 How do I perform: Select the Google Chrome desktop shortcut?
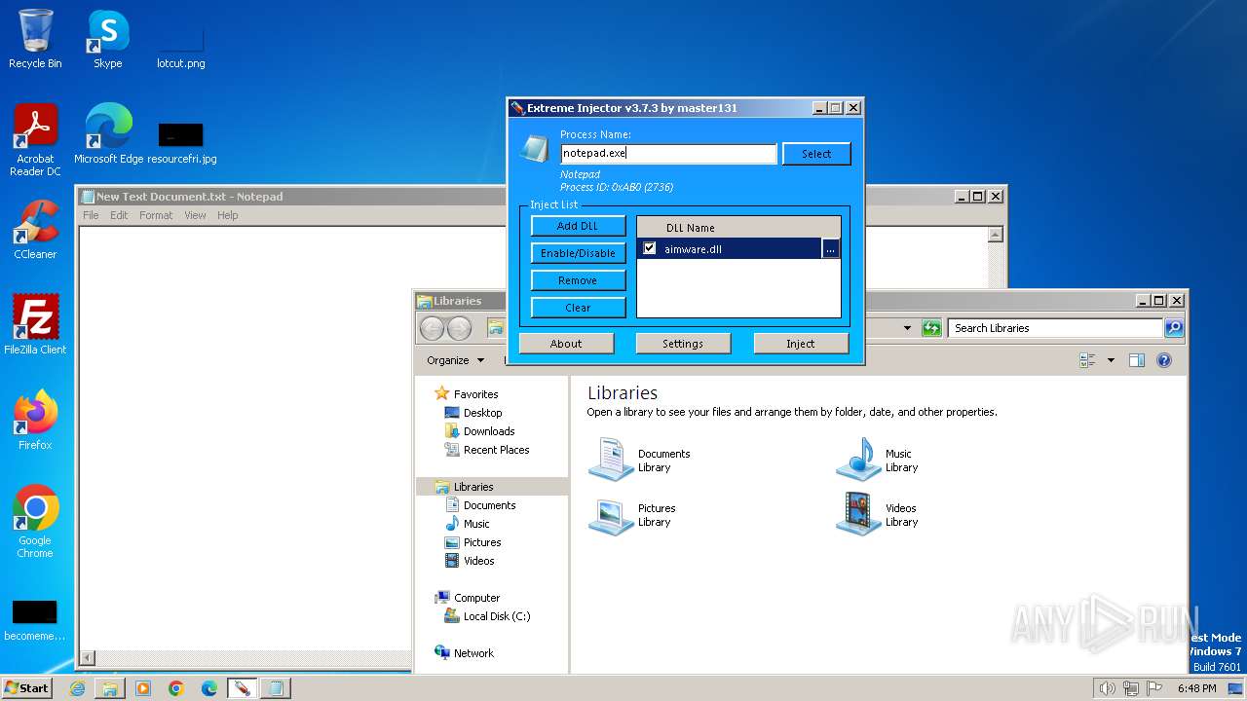(x=35, y=522)
